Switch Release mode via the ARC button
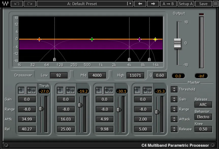 click(203, 104)
